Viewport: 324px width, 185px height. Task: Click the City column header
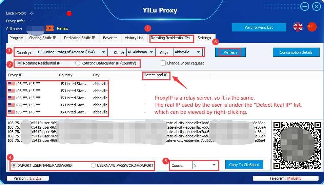(x=117, y=75)
